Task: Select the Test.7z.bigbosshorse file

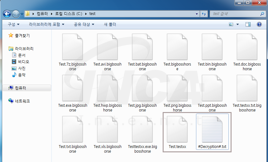Action: [73, 52]
